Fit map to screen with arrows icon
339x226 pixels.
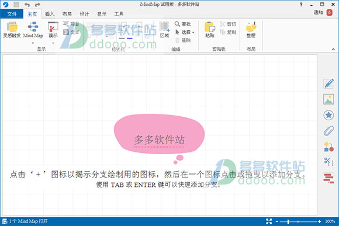269,221
